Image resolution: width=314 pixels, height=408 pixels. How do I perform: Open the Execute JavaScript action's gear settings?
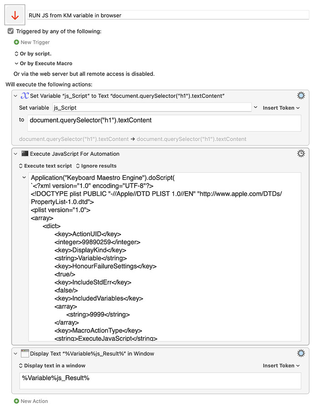click(301, 153)
